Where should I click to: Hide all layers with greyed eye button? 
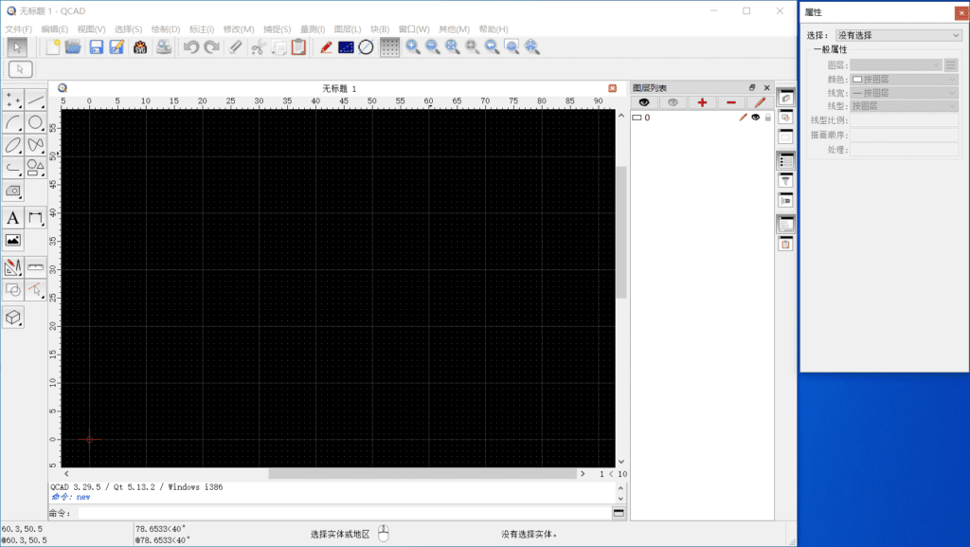pyautogui.click(x=674, y=102)
